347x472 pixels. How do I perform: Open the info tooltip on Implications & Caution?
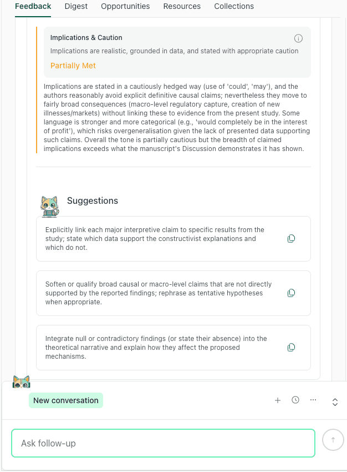298,38
